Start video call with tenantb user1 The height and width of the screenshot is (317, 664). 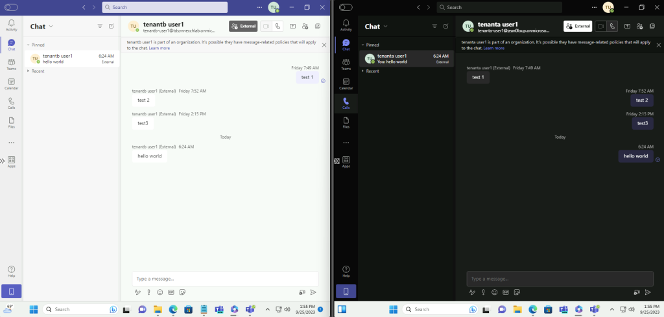[266, 26]
